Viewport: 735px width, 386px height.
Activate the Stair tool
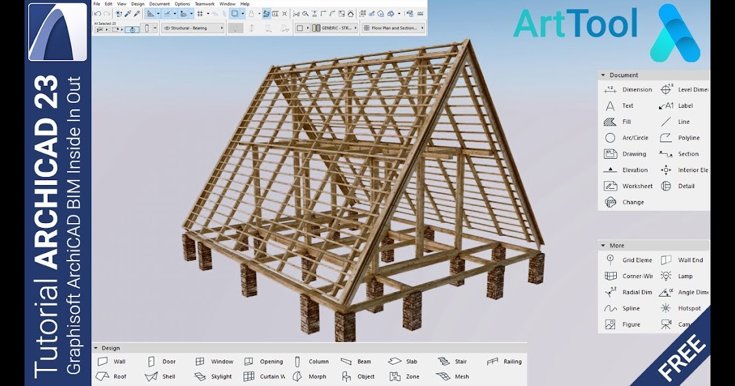point(452,361)
